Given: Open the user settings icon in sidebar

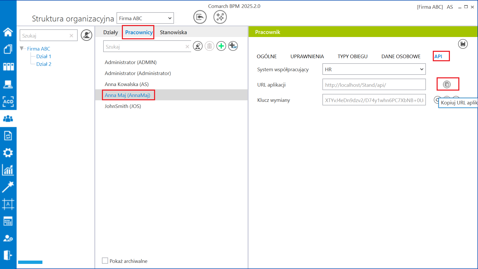Looking at the screenshot, I should [x=8, y=238].
